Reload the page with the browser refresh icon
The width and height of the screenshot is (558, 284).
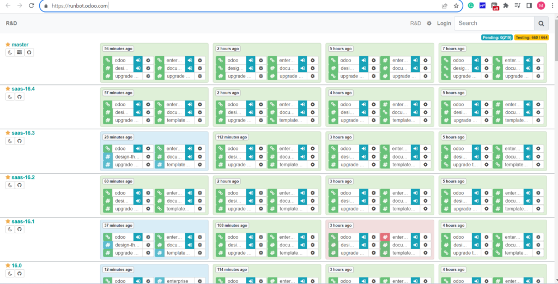point(32,5)
